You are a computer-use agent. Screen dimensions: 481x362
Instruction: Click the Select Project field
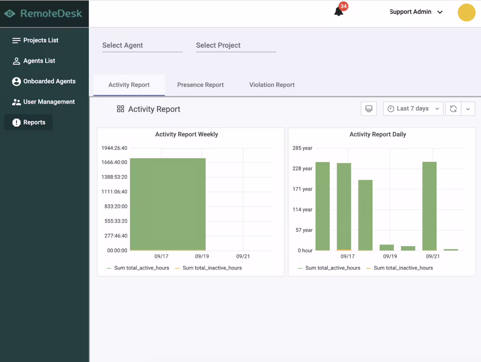pos(236,45)
